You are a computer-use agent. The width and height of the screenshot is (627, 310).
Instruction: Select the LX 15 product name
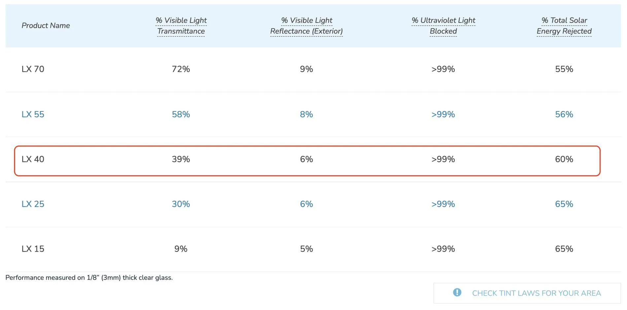point(33,249)
